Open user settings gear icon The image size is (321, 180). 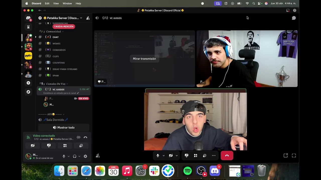[85, 156]
